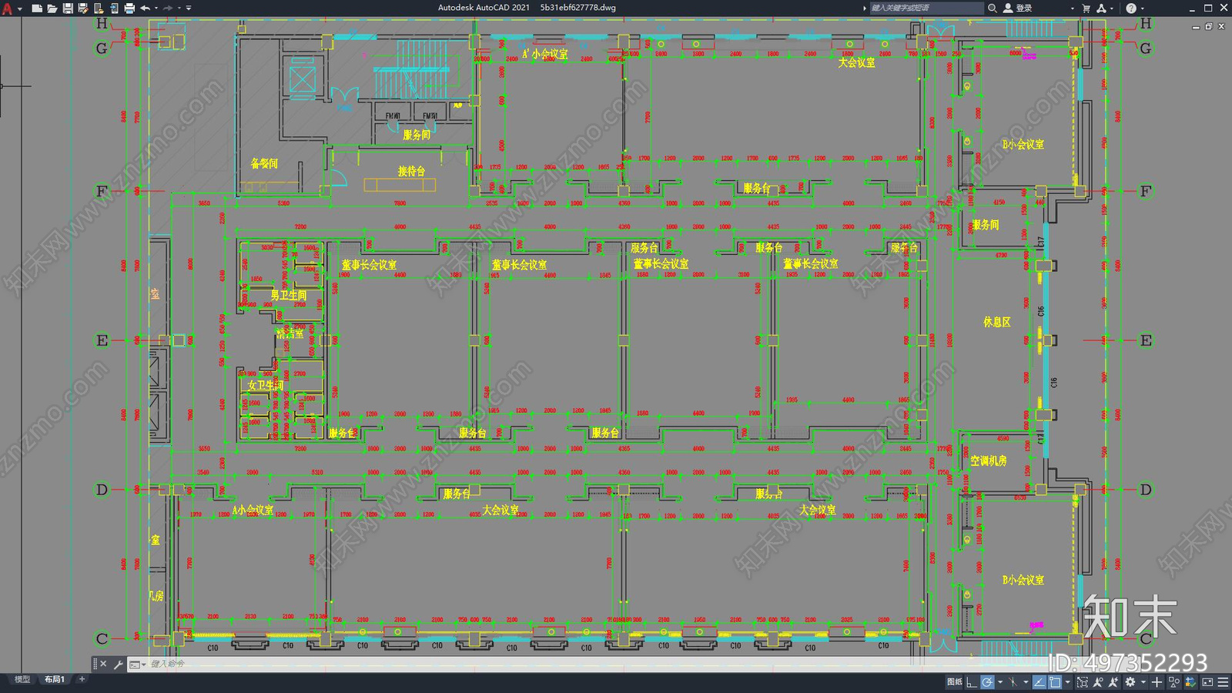Select the 备餐间 room label

pyautogui.click(x=264, y=163)
